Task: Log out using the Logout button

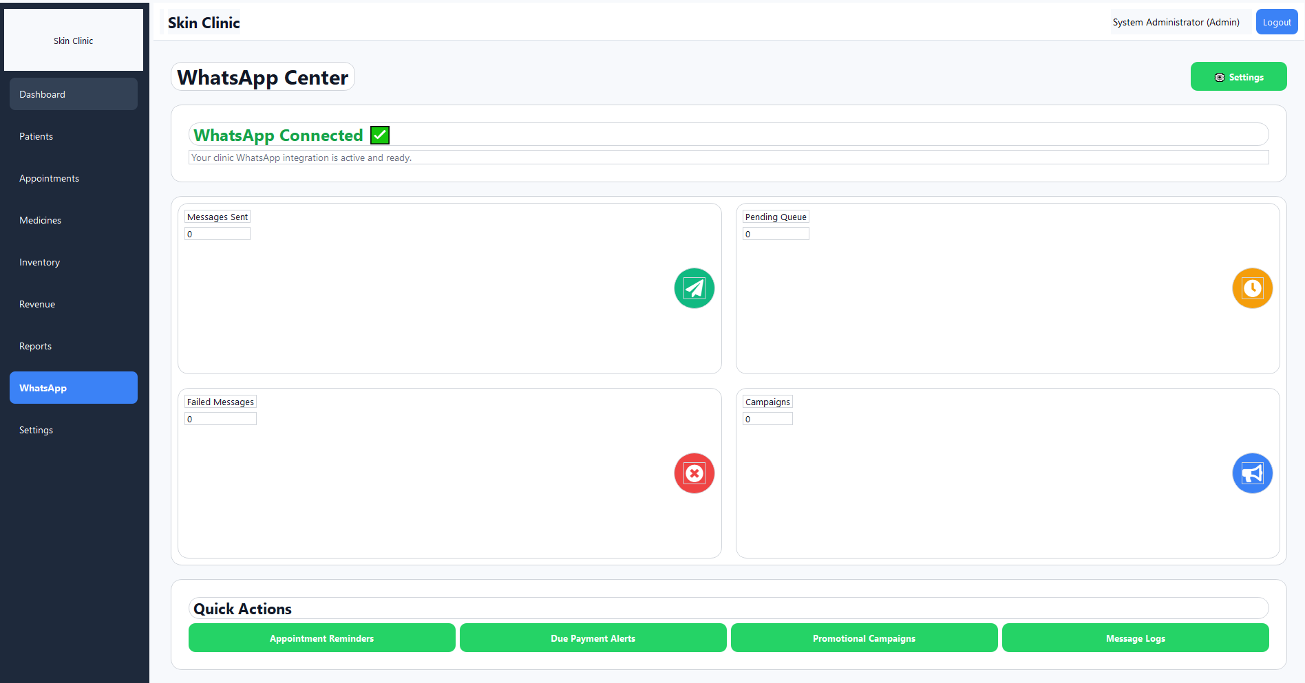Action: 1277,22
